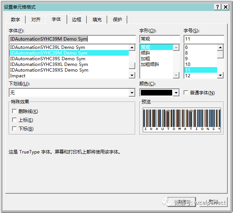Screen dimensions: 233x213
Task: Open the 数字 tab
Action: pyautogui.click(x=15, y=20)
